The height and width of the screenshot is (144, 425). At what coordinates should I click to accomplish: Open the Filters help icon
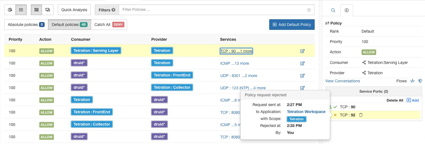point(113,10)
